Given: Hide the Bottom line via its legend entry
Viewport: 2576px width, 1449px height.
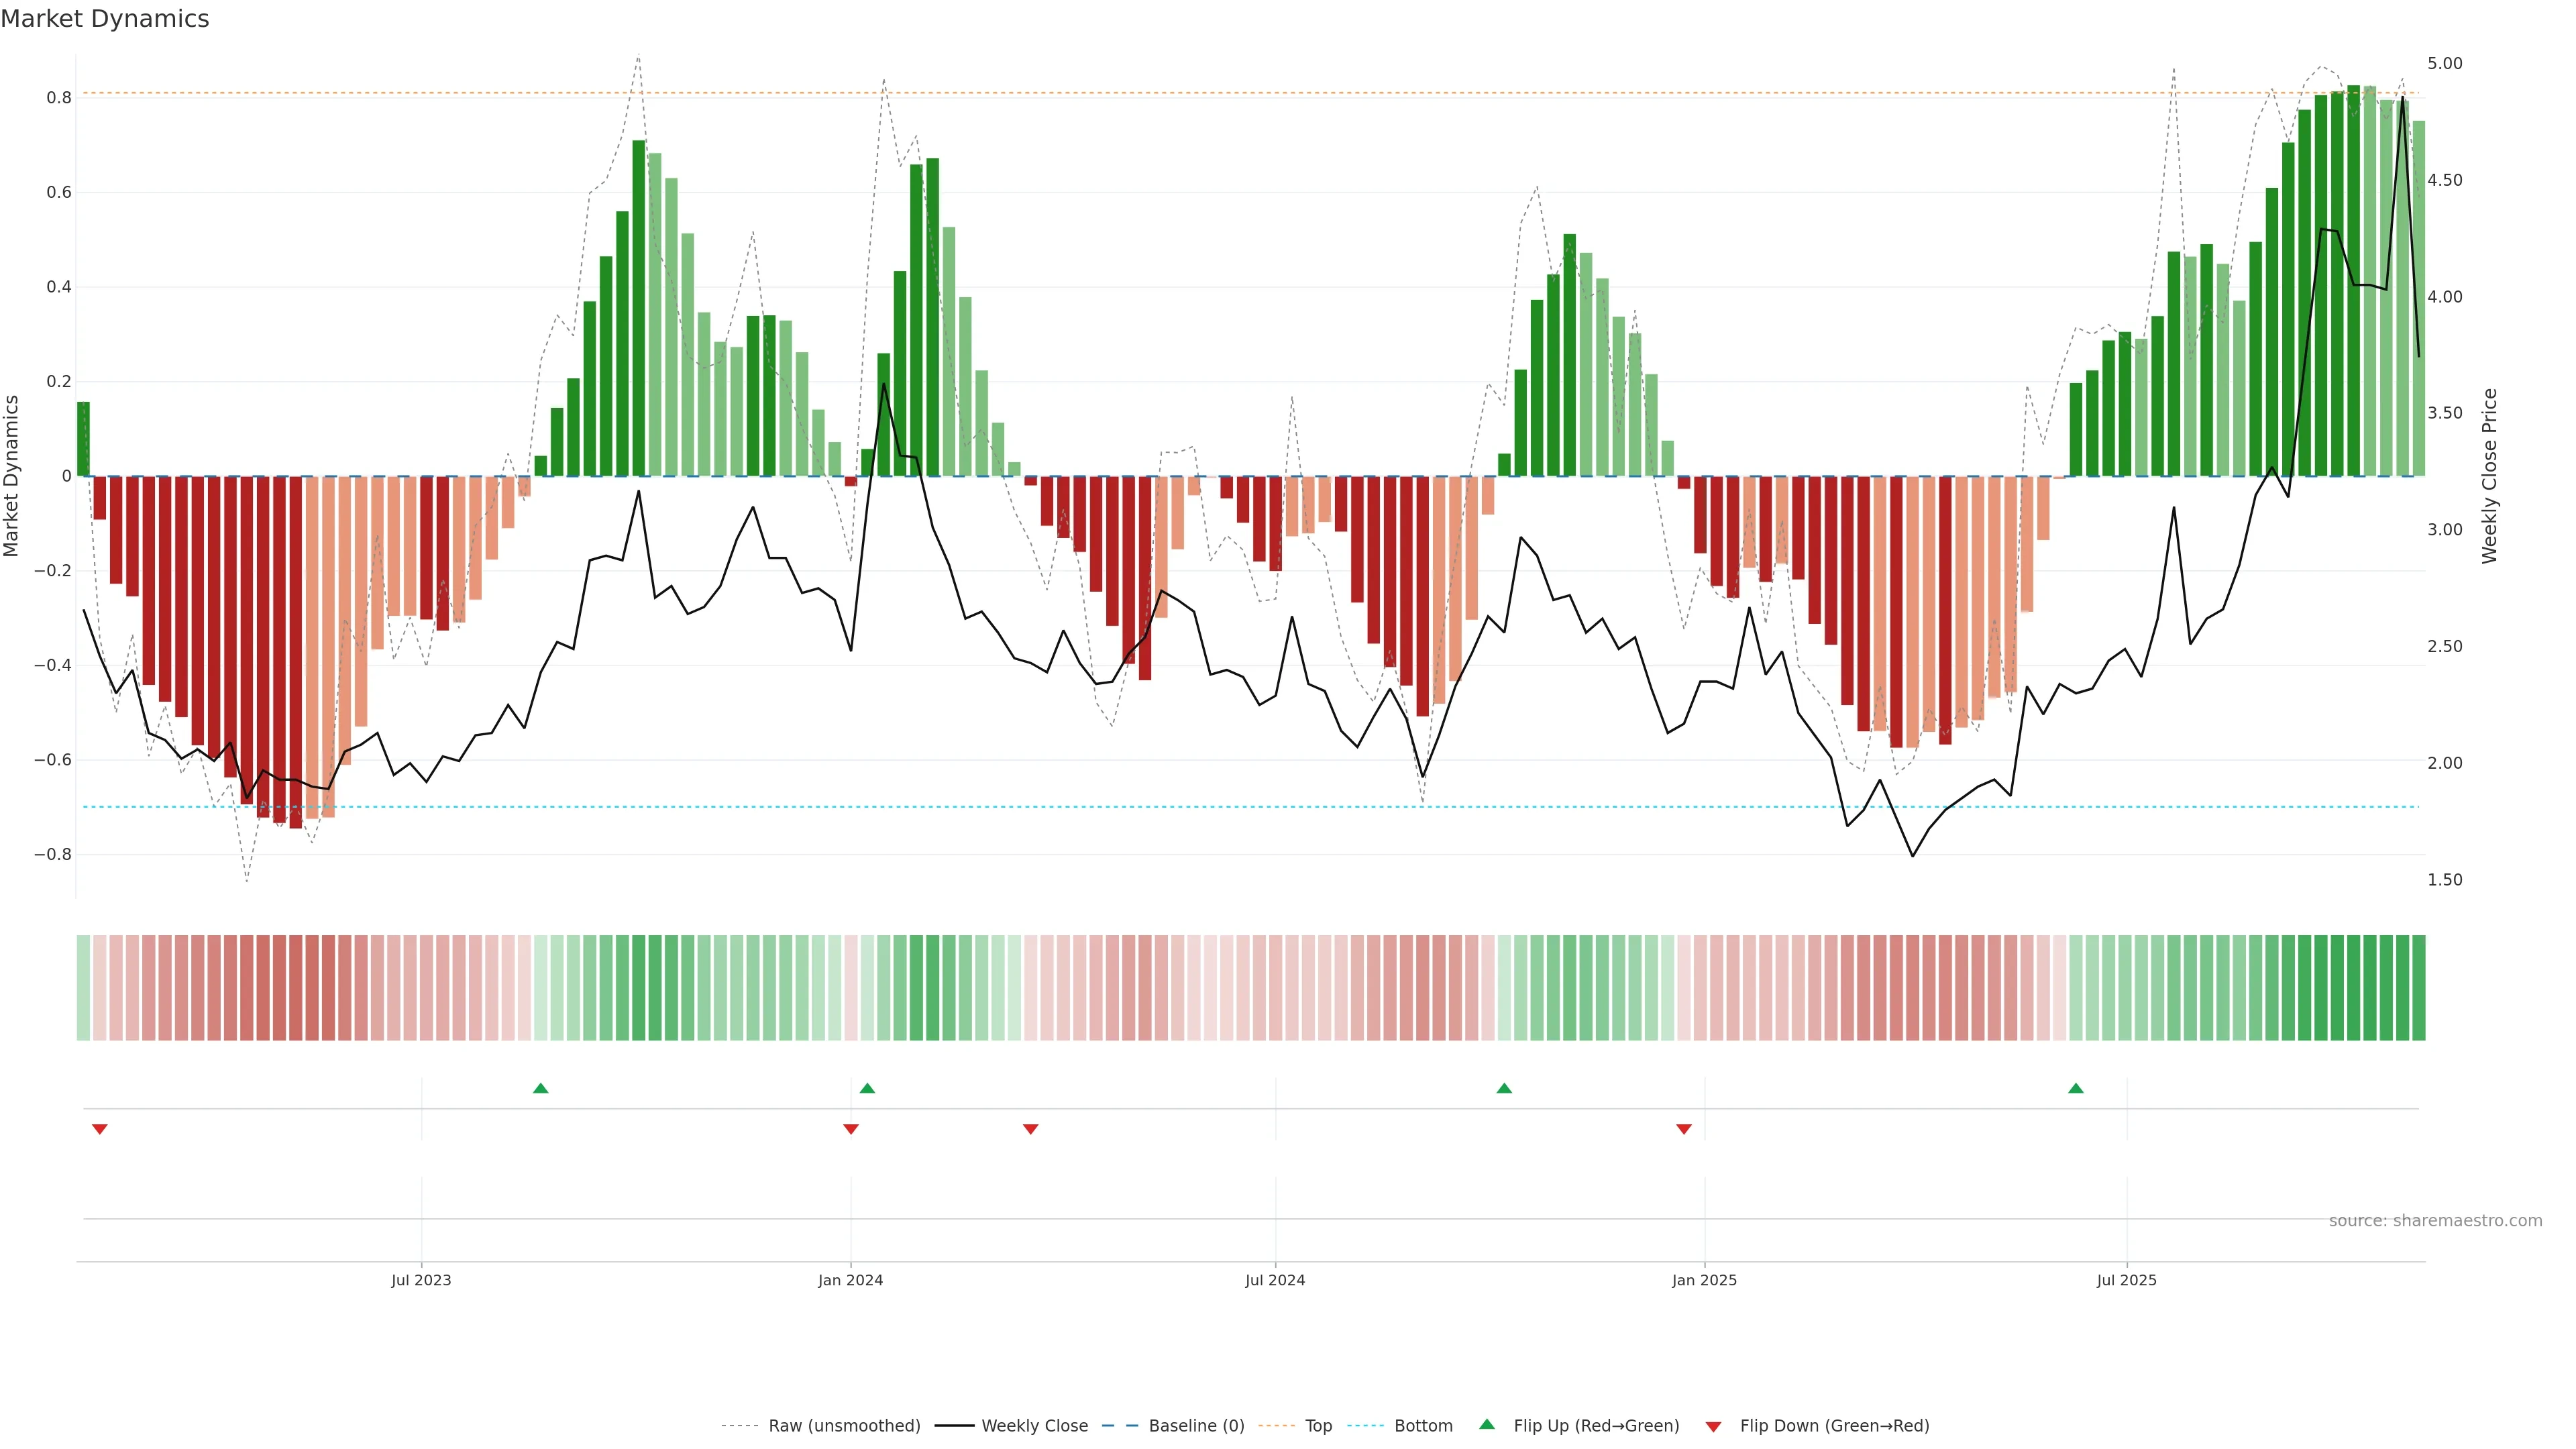Looking at the screenshot, I should (x=1423, y=1426).
